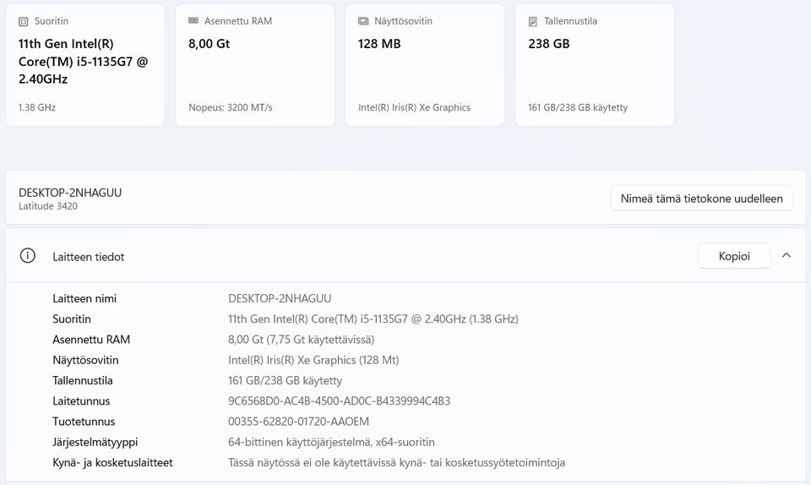
Task: Click the Suoritin row value with (1.38 GHz)
Action: (373, 319)
